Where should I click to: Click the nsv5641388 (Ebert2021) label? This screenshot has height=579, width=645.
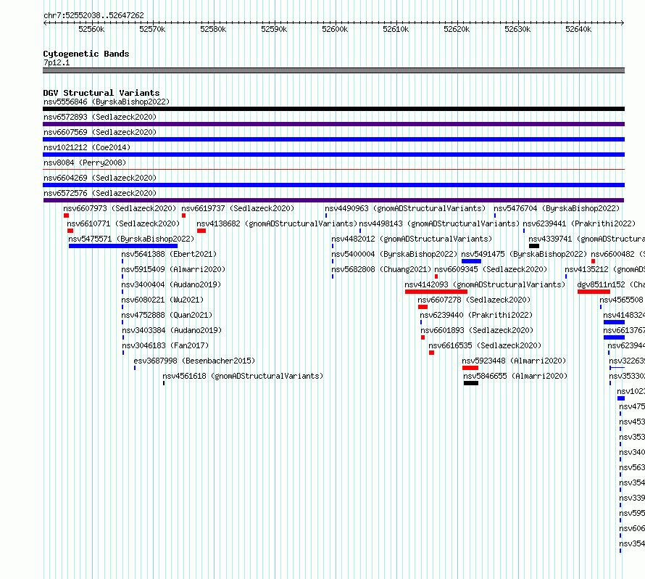[169, 254]
